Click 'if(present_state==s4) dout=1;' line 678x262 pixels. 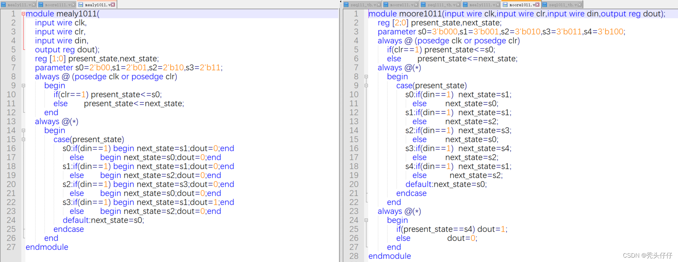[452, 229]
